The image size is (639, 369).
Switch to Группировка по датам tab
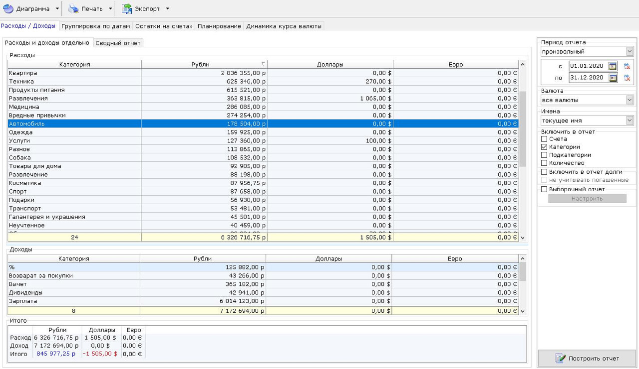(x=96, y=26)
